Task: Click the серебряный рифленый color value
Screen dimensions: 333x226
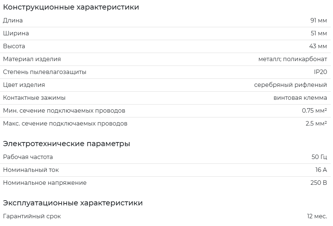Action: coord(290,85)
